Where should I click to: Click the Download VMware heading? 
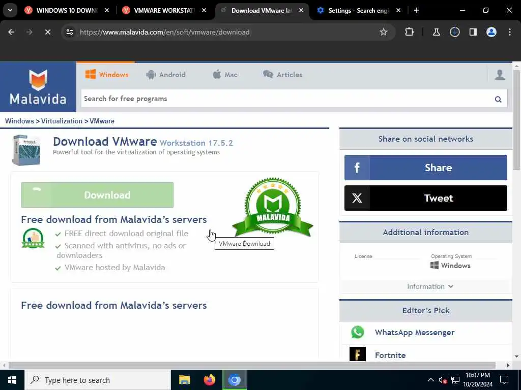[x=105, y=142]
